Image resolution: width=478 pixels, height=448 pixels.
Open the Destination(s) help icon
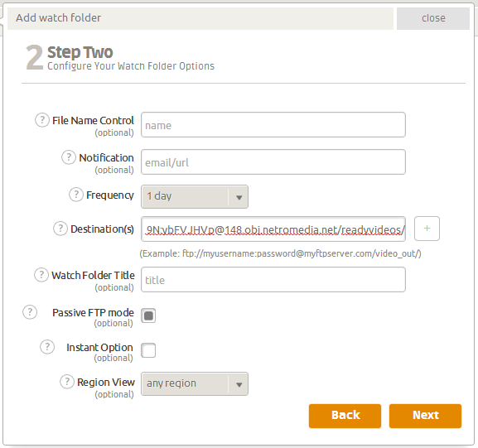(x=60, y=229)
